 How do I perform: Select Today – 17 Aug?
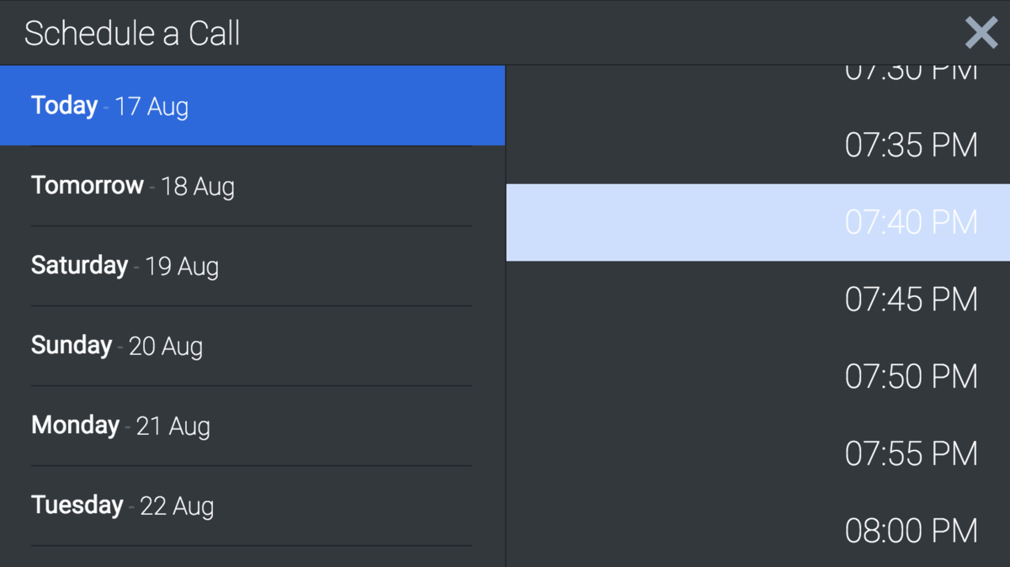coord(252,105)
